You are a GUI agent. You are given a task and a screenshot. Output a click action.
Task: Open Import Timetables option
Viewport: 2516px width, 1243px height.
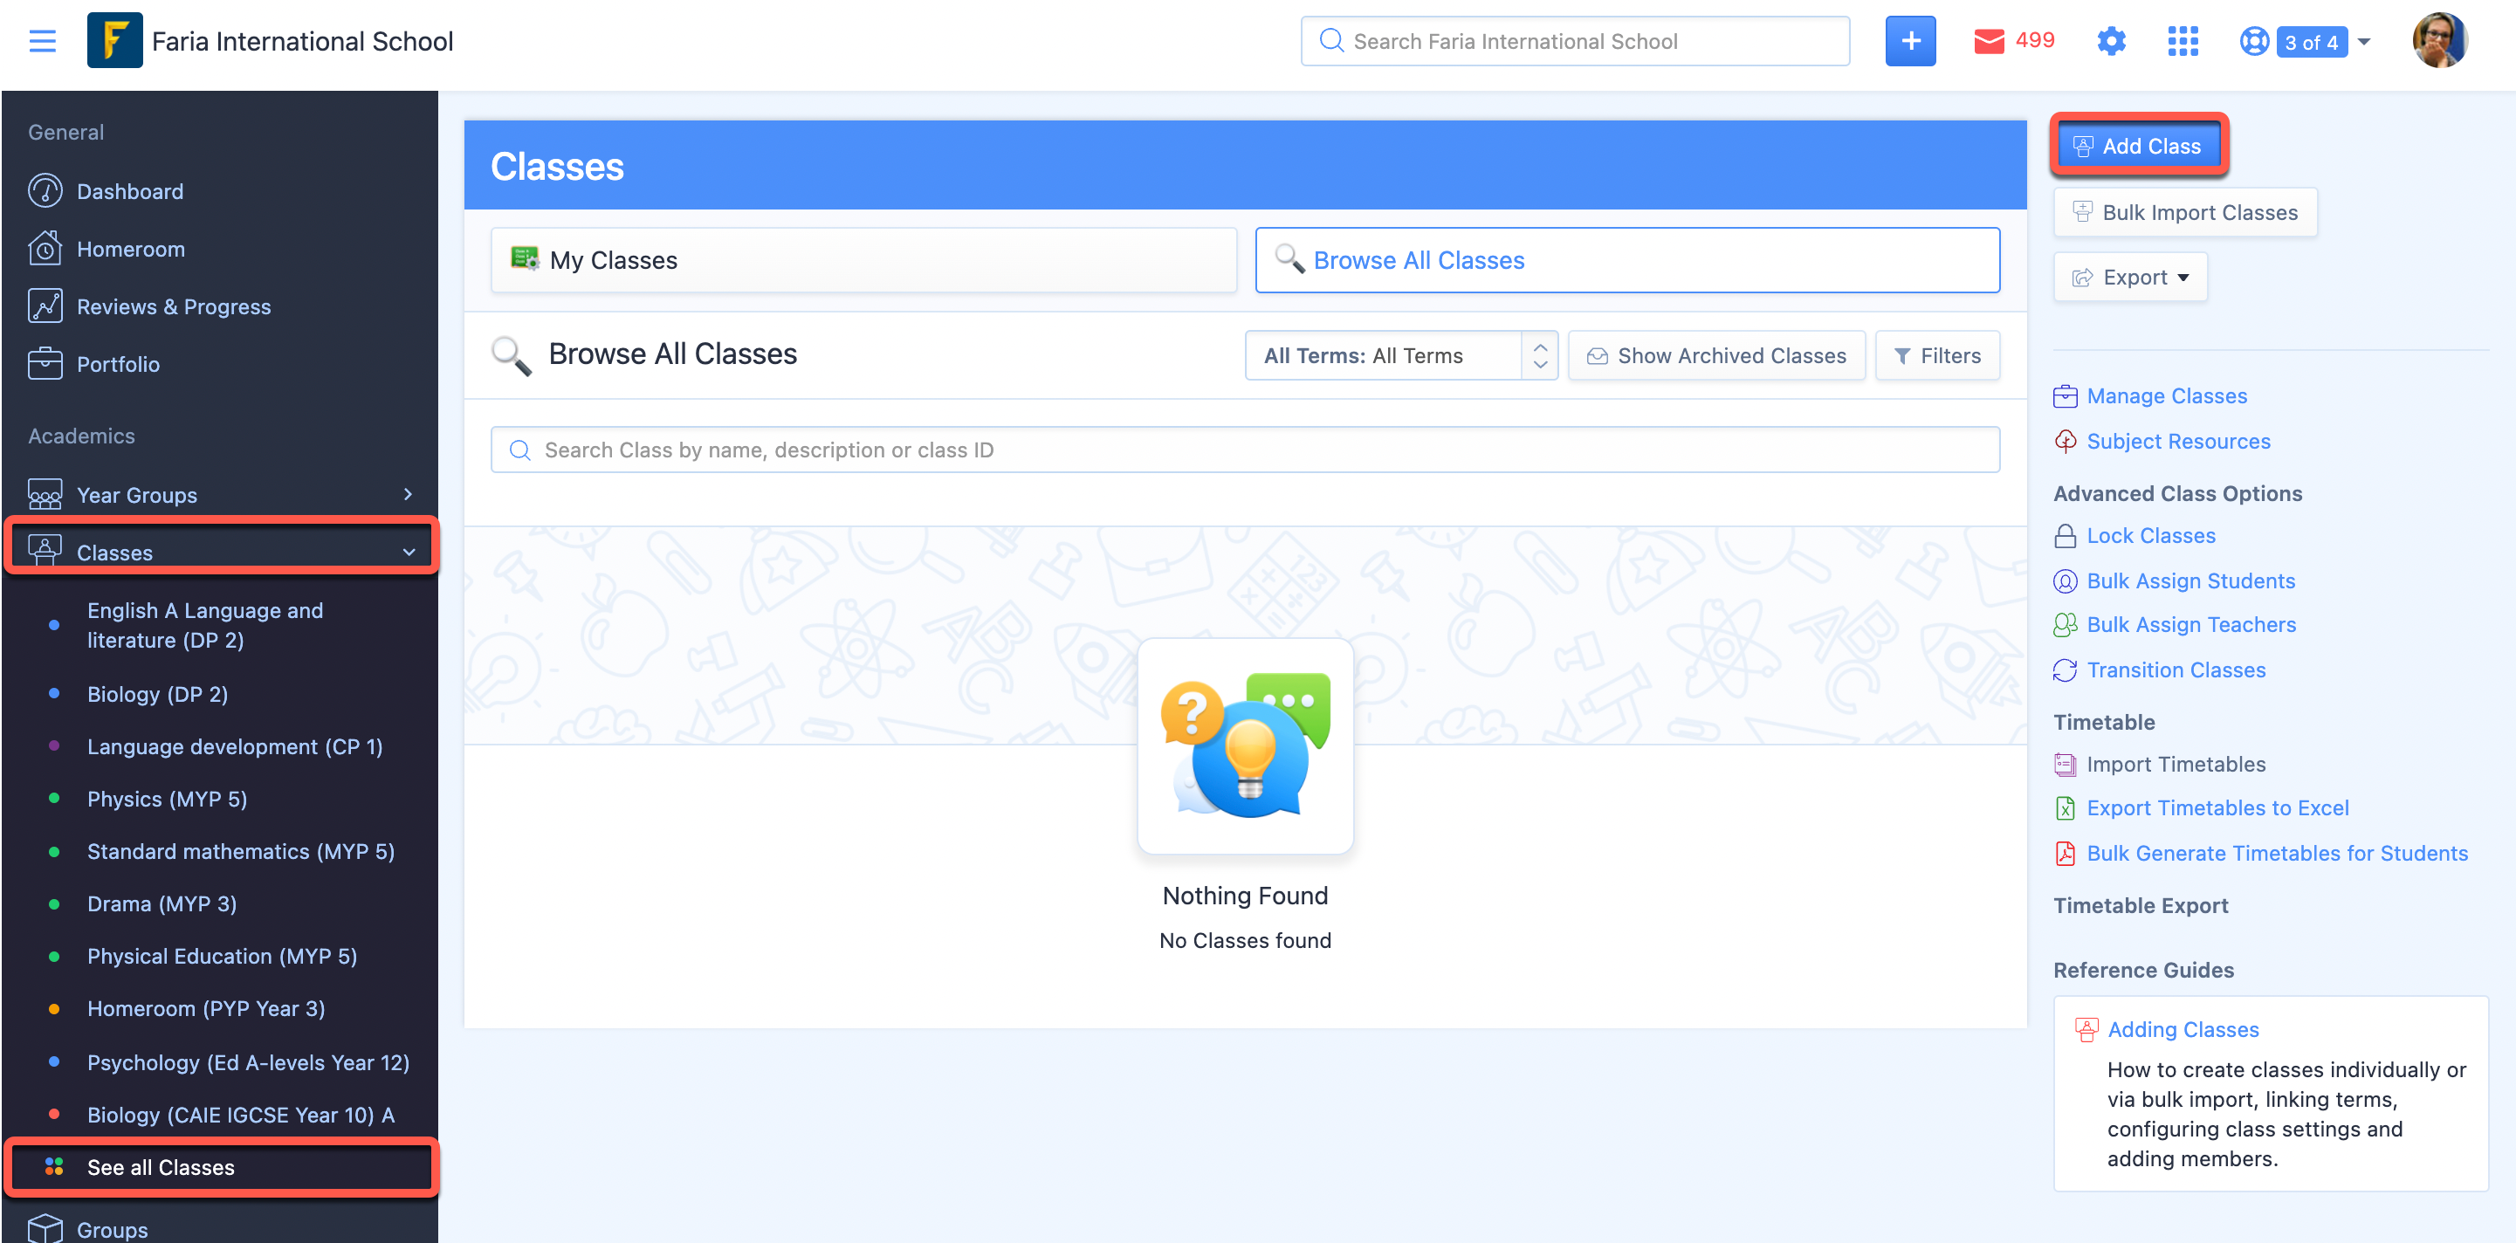click(x=2176, y=765)
